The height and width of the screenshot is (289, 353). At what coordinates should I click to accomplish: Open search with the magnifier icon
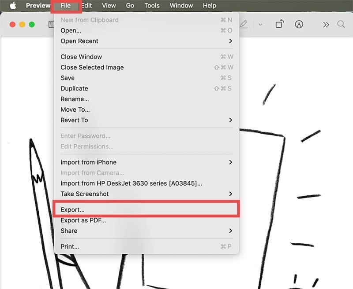(341, 25)
